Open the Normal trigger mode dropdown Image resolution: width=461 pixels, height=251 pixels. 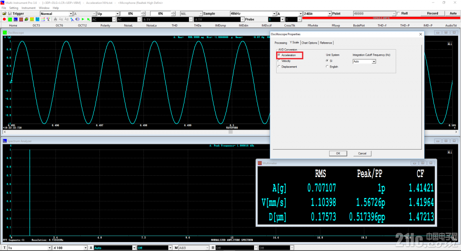(70, 14)
